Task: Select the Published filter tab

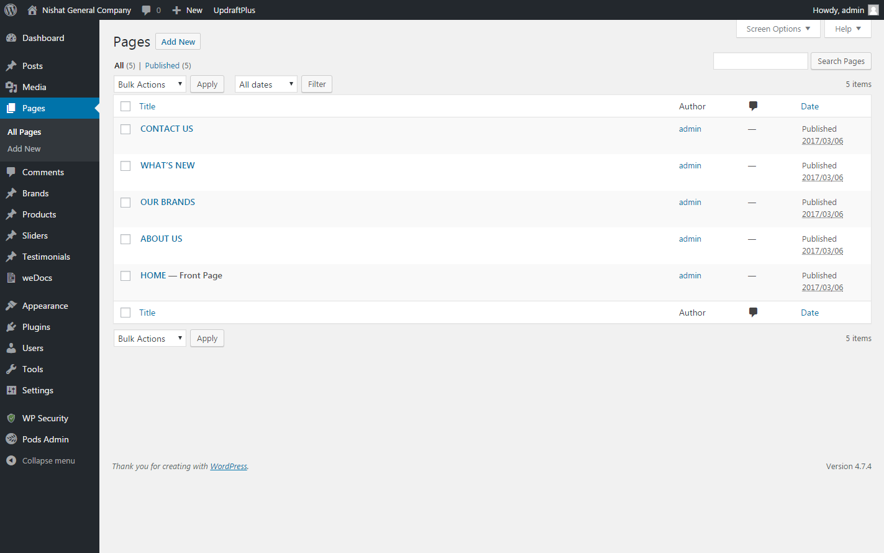Action: click(162, 65)
